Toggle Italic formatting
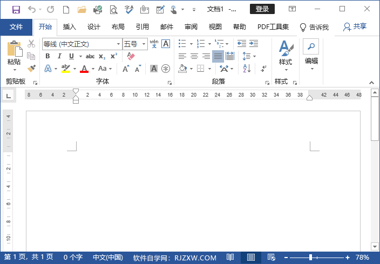The height and width of the screenshot is (264, 380). (59, 56)
